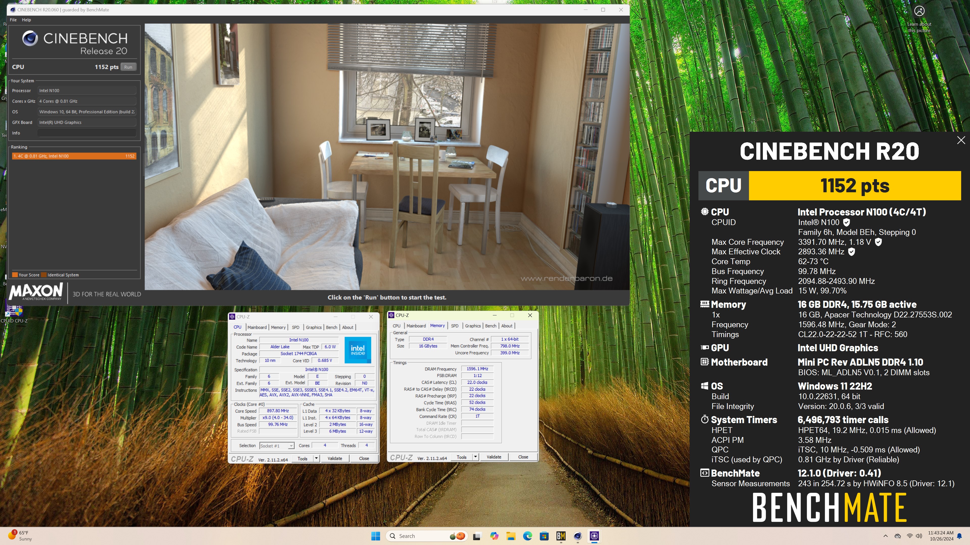Image resolution: width=970 pixels, height=545 pixels.
Task: Open Microsoft Store from the taskbar
Action: pos(544,536)
